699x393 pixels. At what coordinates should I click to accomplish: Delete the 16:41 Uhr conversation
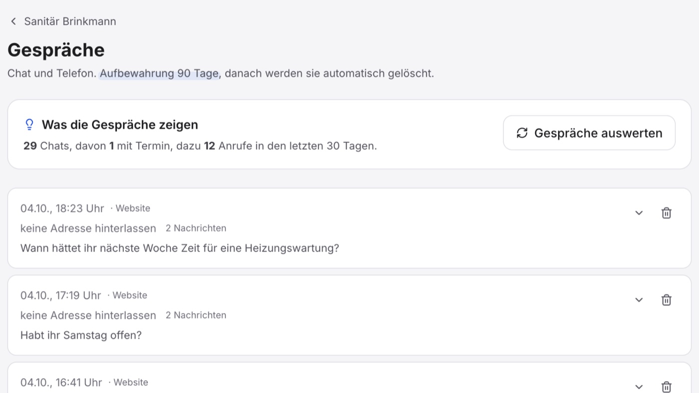click(x=666, y=387)
